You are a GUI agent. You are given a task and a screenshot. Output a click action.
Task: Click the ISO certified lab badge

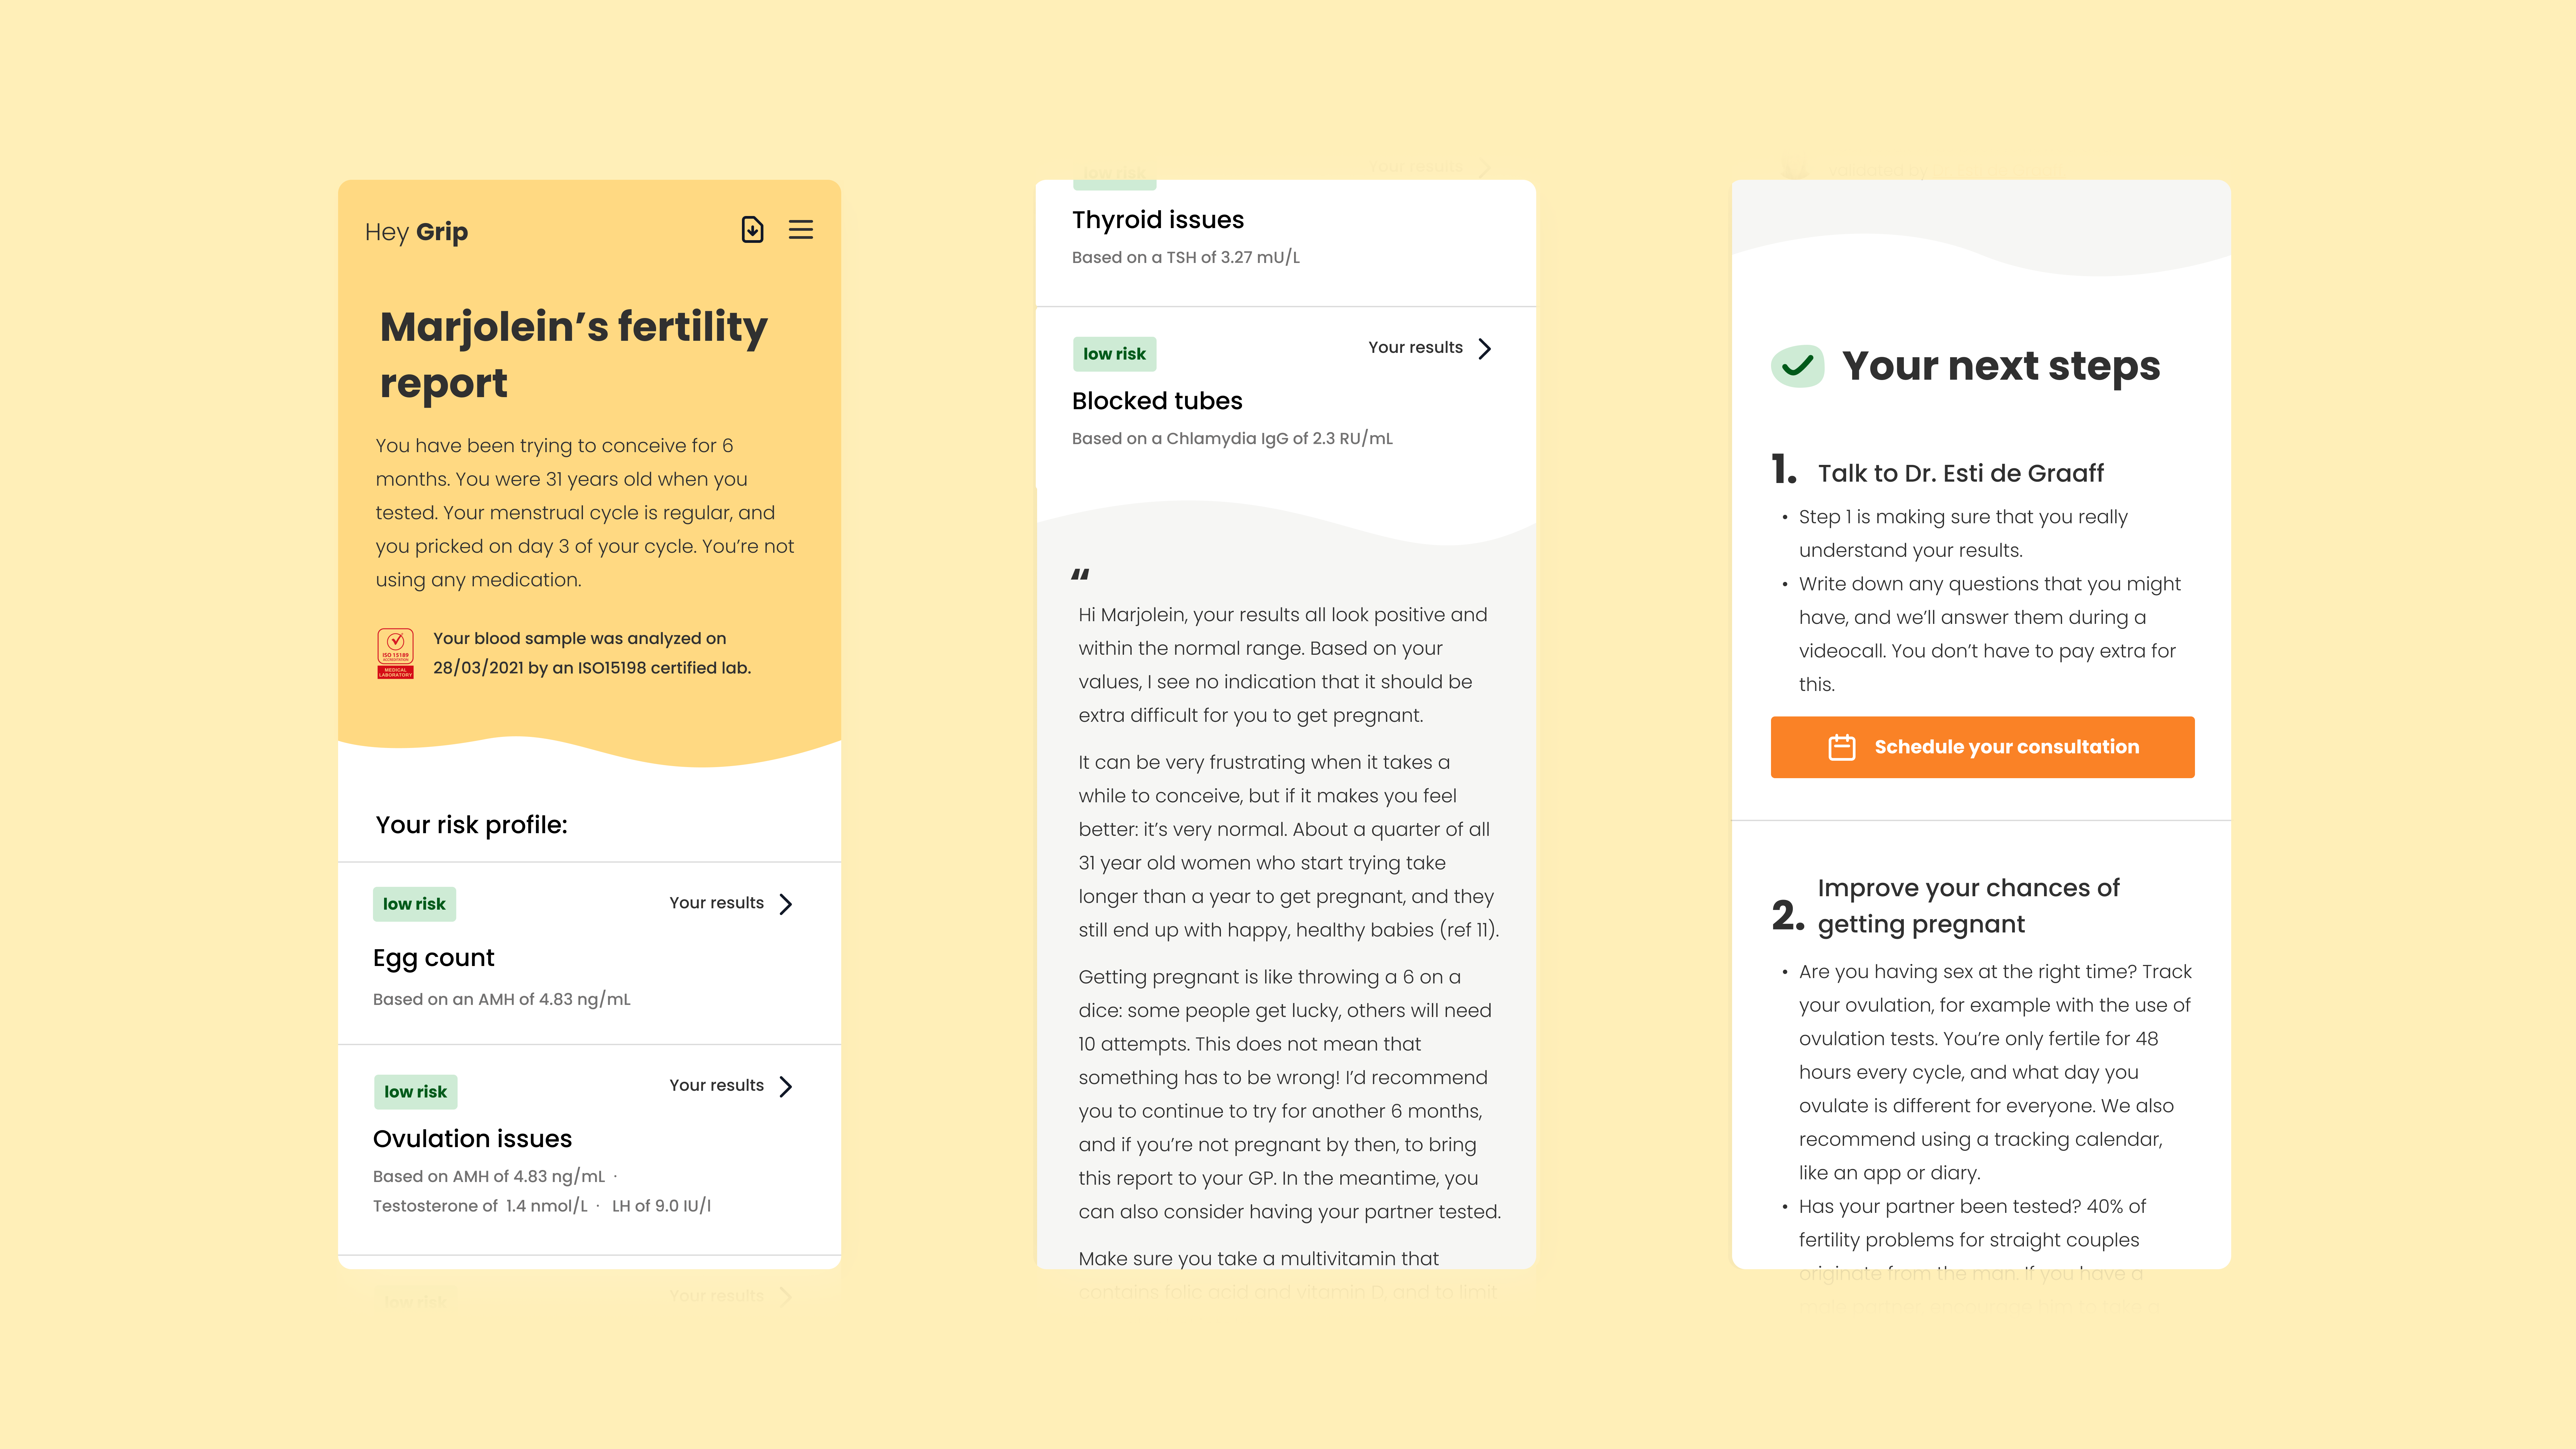395,653
